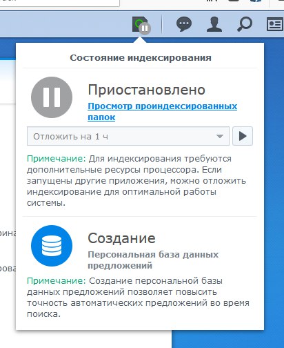Viewport: 284px width, 348px height.
Task: Click the 'Состояние индексирования' panel title
Action: click(x=141, y=58)
